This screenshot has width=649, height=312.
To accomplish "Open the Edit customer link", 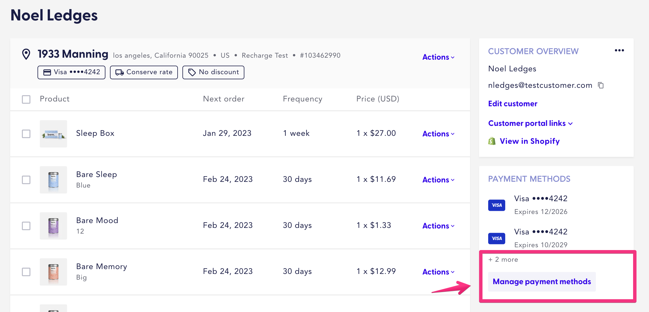I will [513, 104].
